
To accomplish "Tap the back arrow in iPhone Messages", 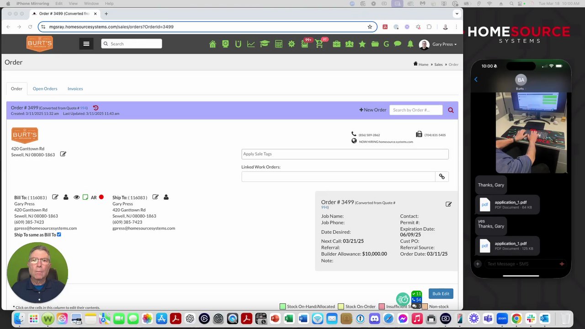I will tap(476, 80).
